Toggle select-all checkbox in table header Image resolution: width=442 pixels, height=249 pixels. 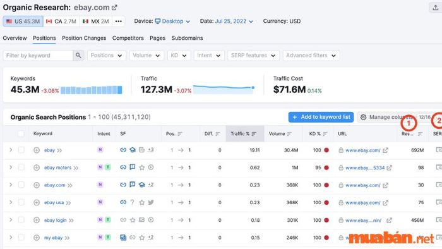coord(21,134)
